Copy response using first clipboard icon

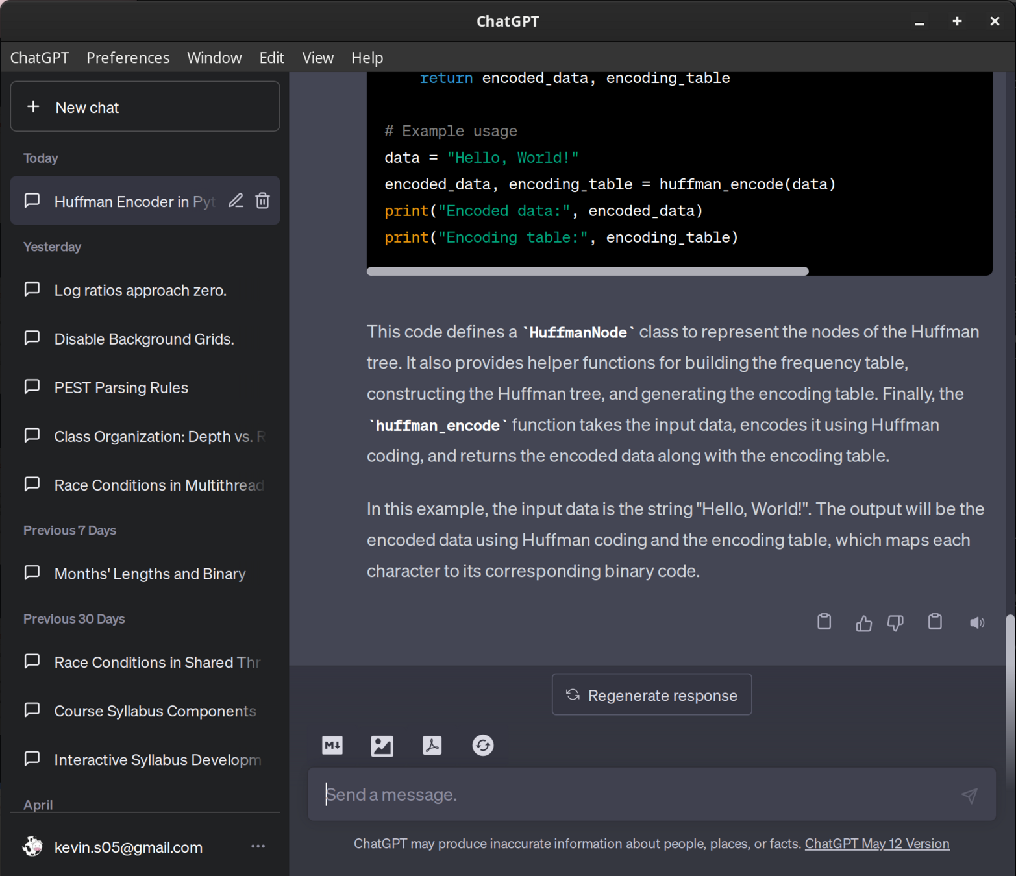pos(824,622)
